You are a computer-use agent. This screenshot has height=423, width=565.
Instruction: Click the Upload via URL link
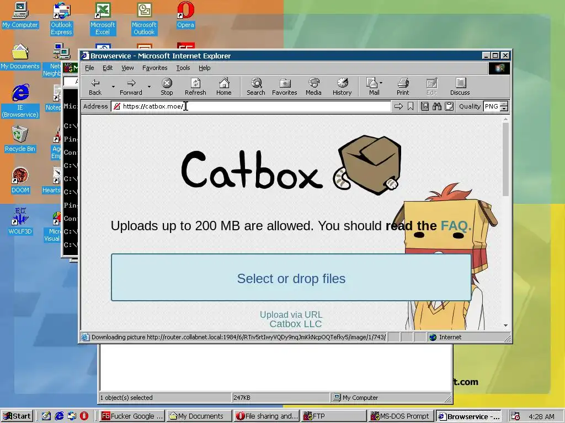pos(291,314)
